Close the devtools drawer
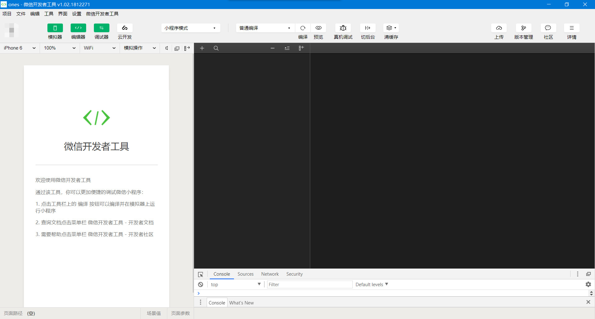The width and height of the screenshot is (595, 319). point(588,302)
